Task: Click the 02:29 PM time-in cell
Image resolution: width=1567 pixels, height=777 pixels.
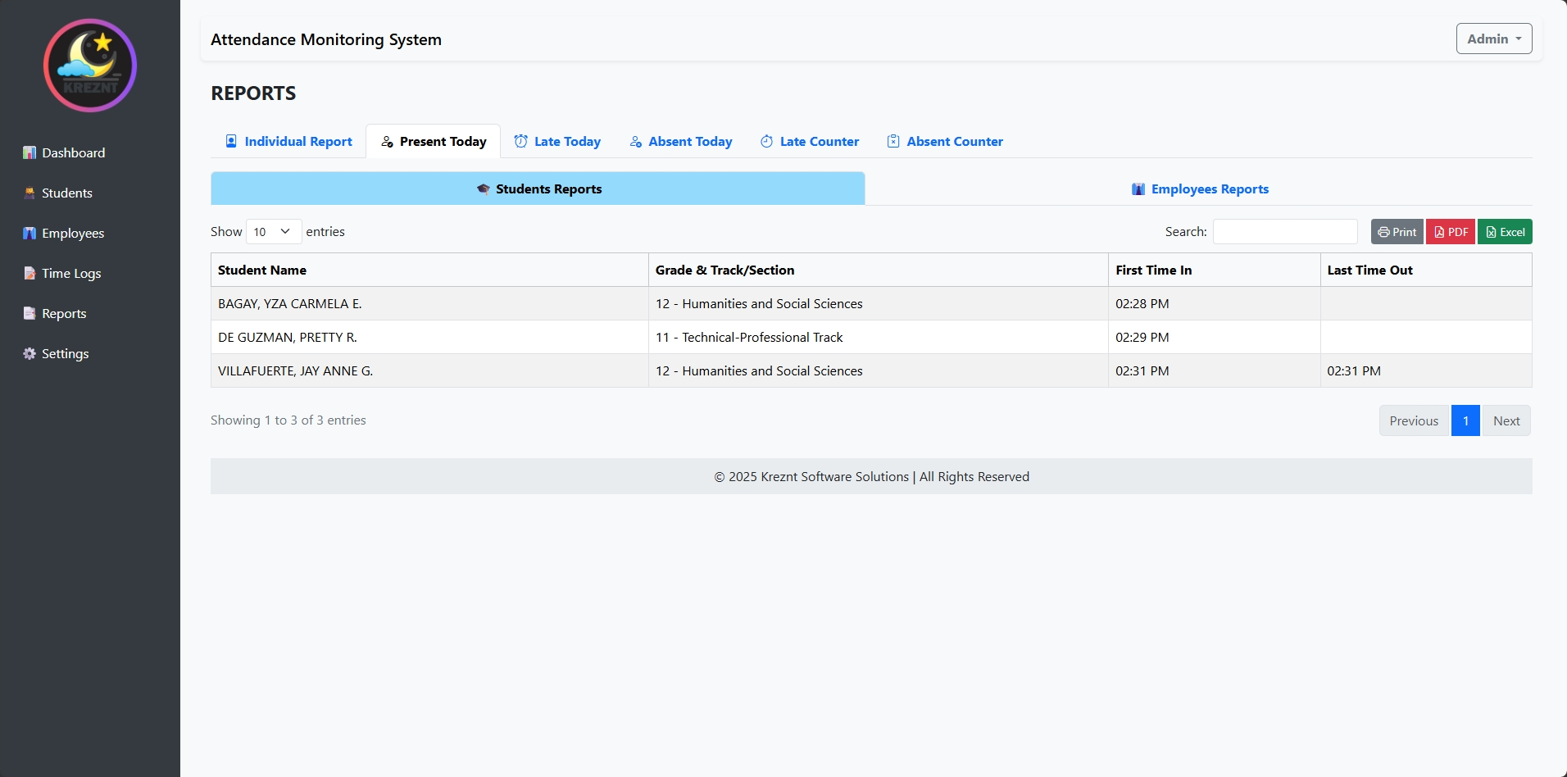Action: [1214, 337]
